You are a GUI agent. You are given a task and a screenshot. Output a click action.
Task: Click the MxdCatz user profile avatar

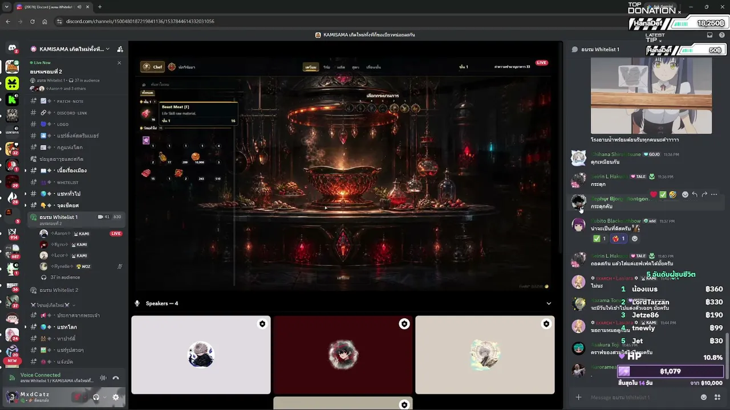[x=12, y=397]
